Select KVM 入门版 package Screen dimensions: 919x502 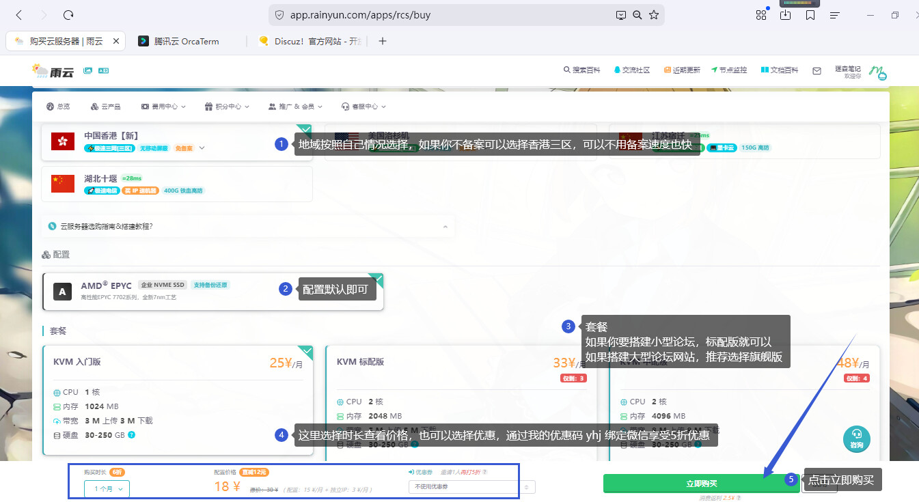click(178, 400)
